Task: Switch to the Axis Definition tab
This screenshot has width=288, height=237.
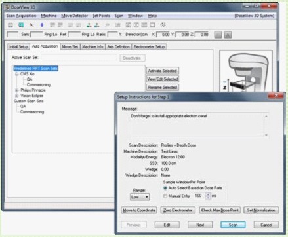Action: tap(119, 46)
